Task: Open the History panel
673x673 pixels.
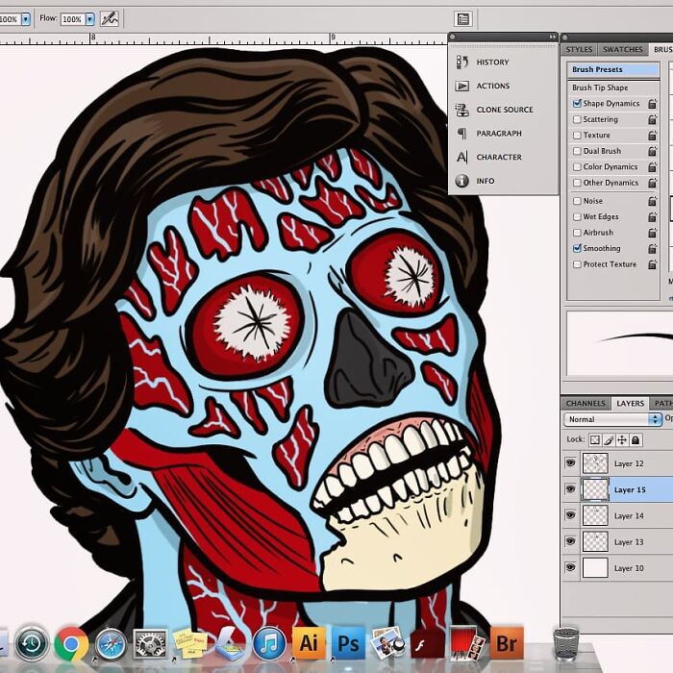Action: [491, 62]
